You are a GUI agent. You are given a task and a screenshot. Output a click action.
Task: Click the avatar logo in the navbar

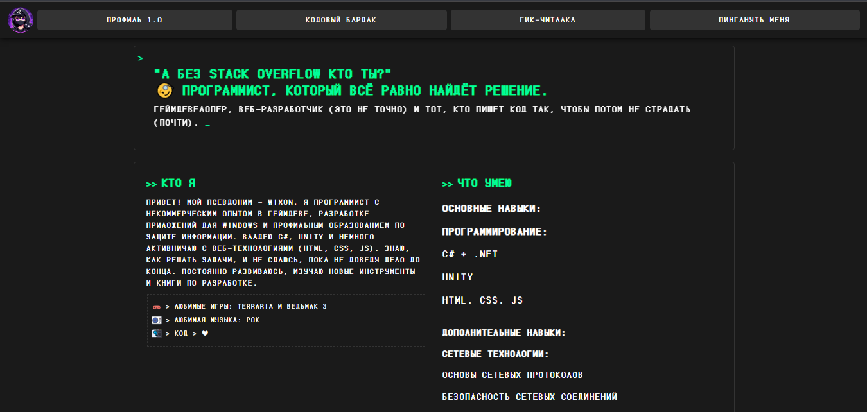tap(20, 20)
